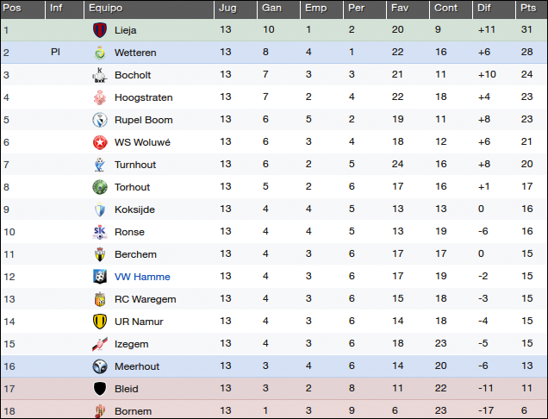Click the Lieja club crest icon

(100, 30)
